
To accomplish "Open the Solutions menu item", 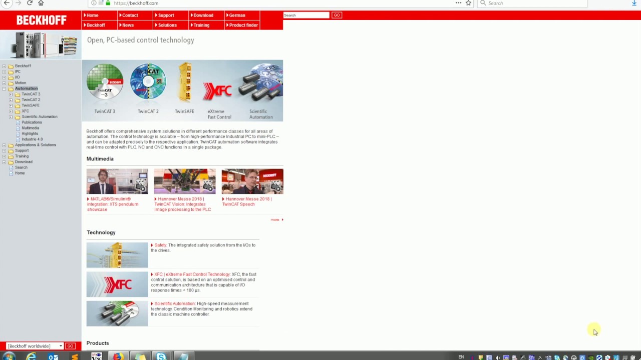I will (x=166, y=25).
